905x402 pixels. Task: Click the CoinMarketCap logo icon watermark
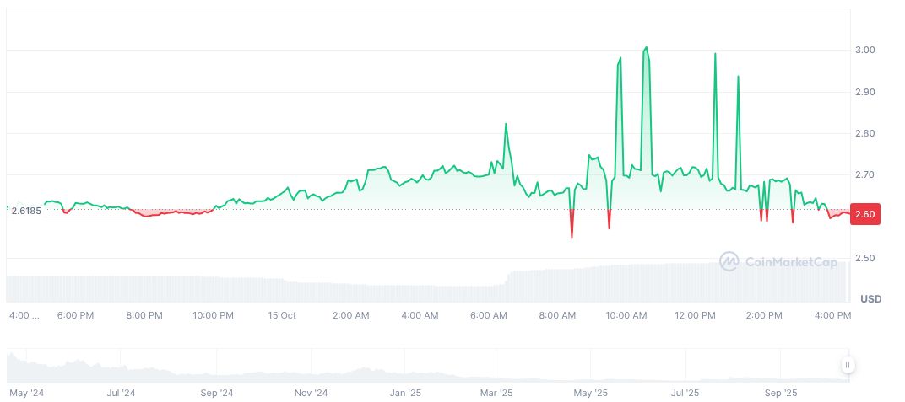729,262
